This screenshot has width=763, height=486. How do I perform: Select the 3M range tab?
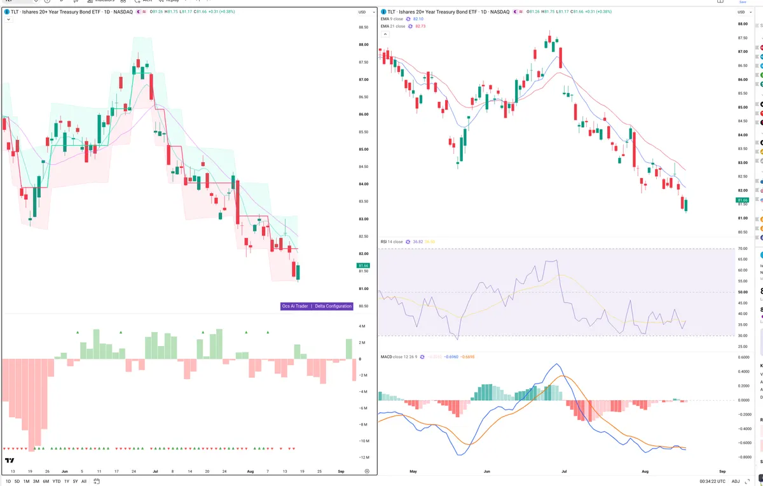pyautogui.click(x=36, y=481)
